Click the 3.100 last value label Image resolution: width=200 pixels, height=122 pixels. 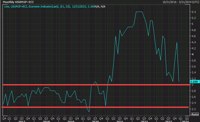194,82
